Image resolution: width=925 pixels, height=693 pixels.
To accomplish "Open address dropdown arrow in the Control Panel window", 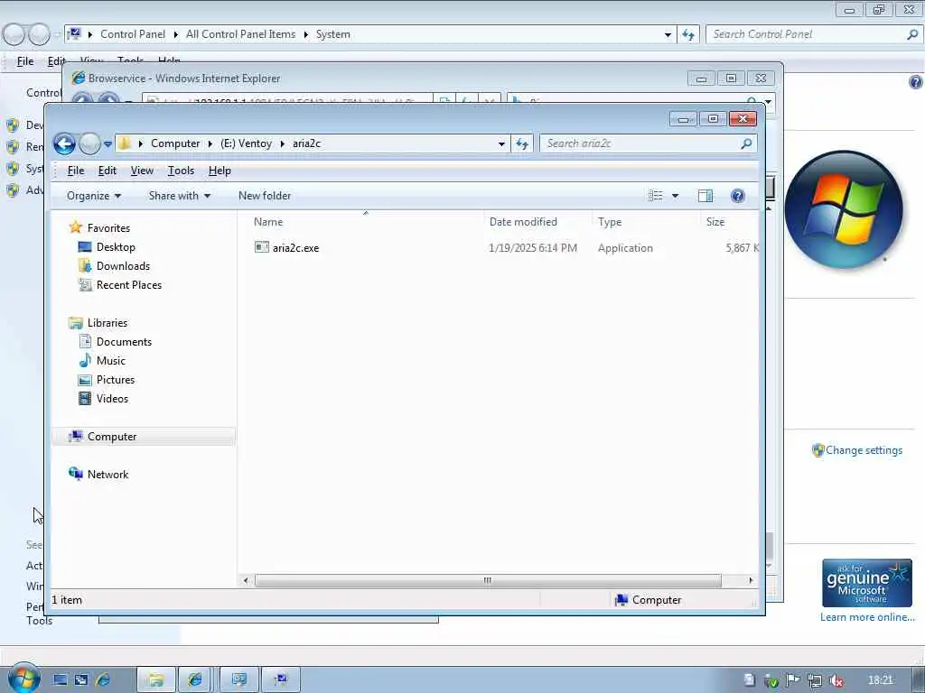I will click(668, 35).
